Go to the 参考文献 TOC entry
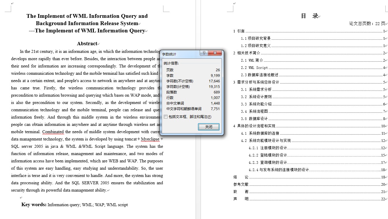This screenshot has height=219, width=388. point(309,184)
